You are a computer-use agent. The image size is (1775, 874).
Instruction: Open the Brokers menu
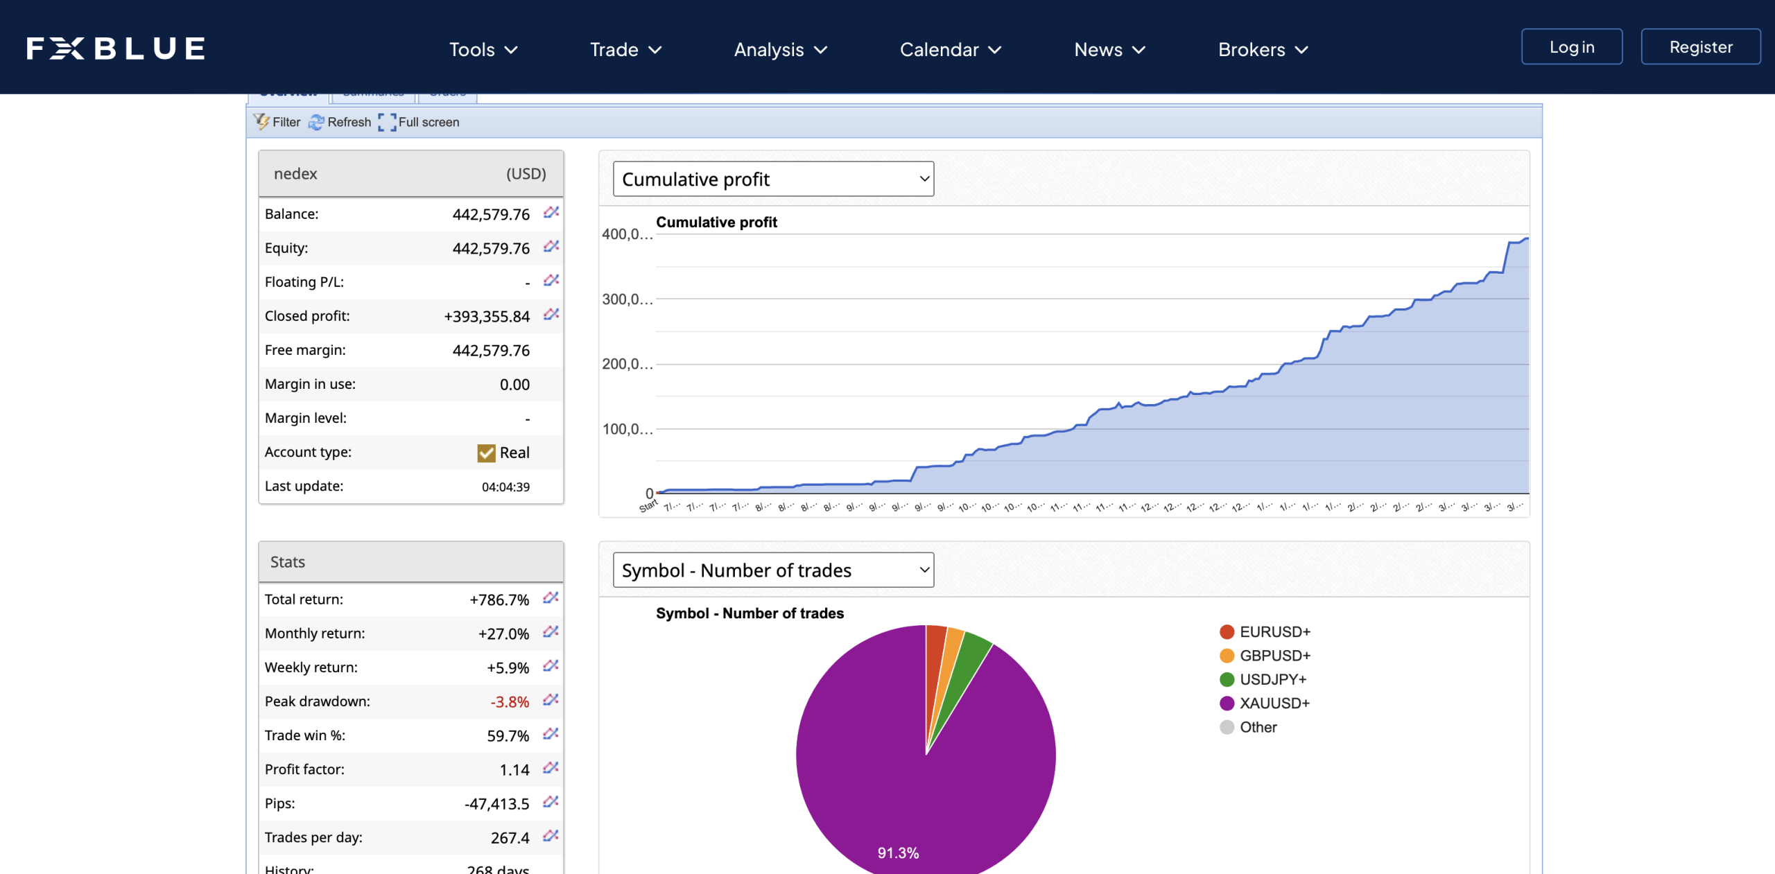click(x=1263, y=50)
